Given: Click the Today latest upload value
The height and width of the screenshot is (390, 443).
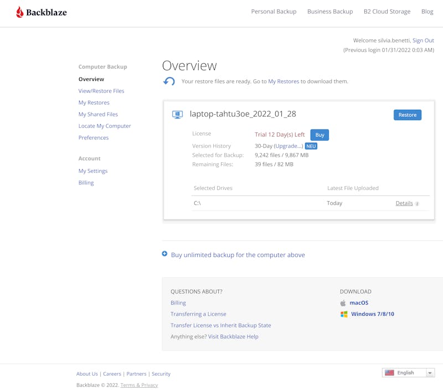Looking at the screenshot, I should pyautogui.click(x=334, y=203).
